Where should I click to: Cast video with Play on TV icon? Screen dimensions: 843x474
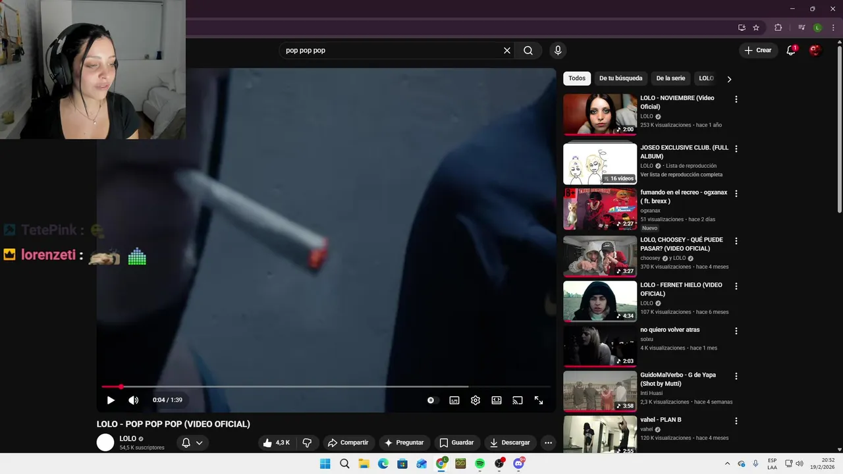click(518, 400)
